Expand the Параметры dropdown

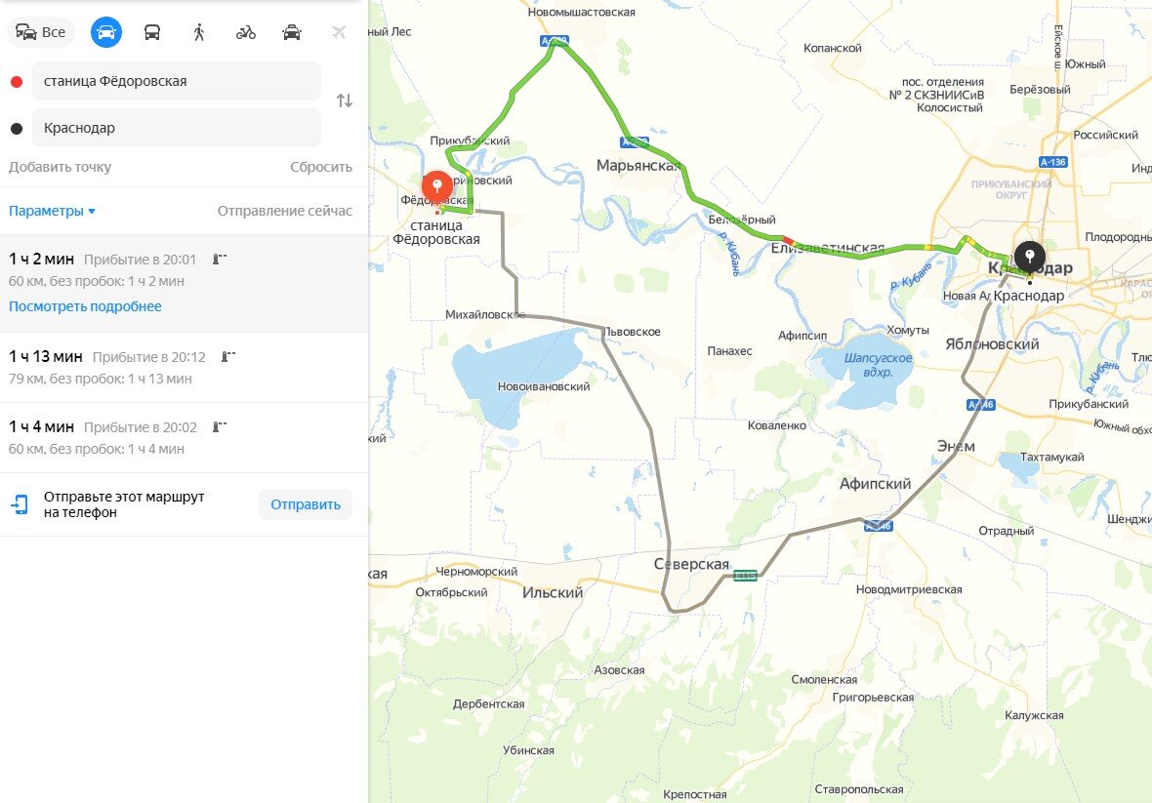point(52,212)
